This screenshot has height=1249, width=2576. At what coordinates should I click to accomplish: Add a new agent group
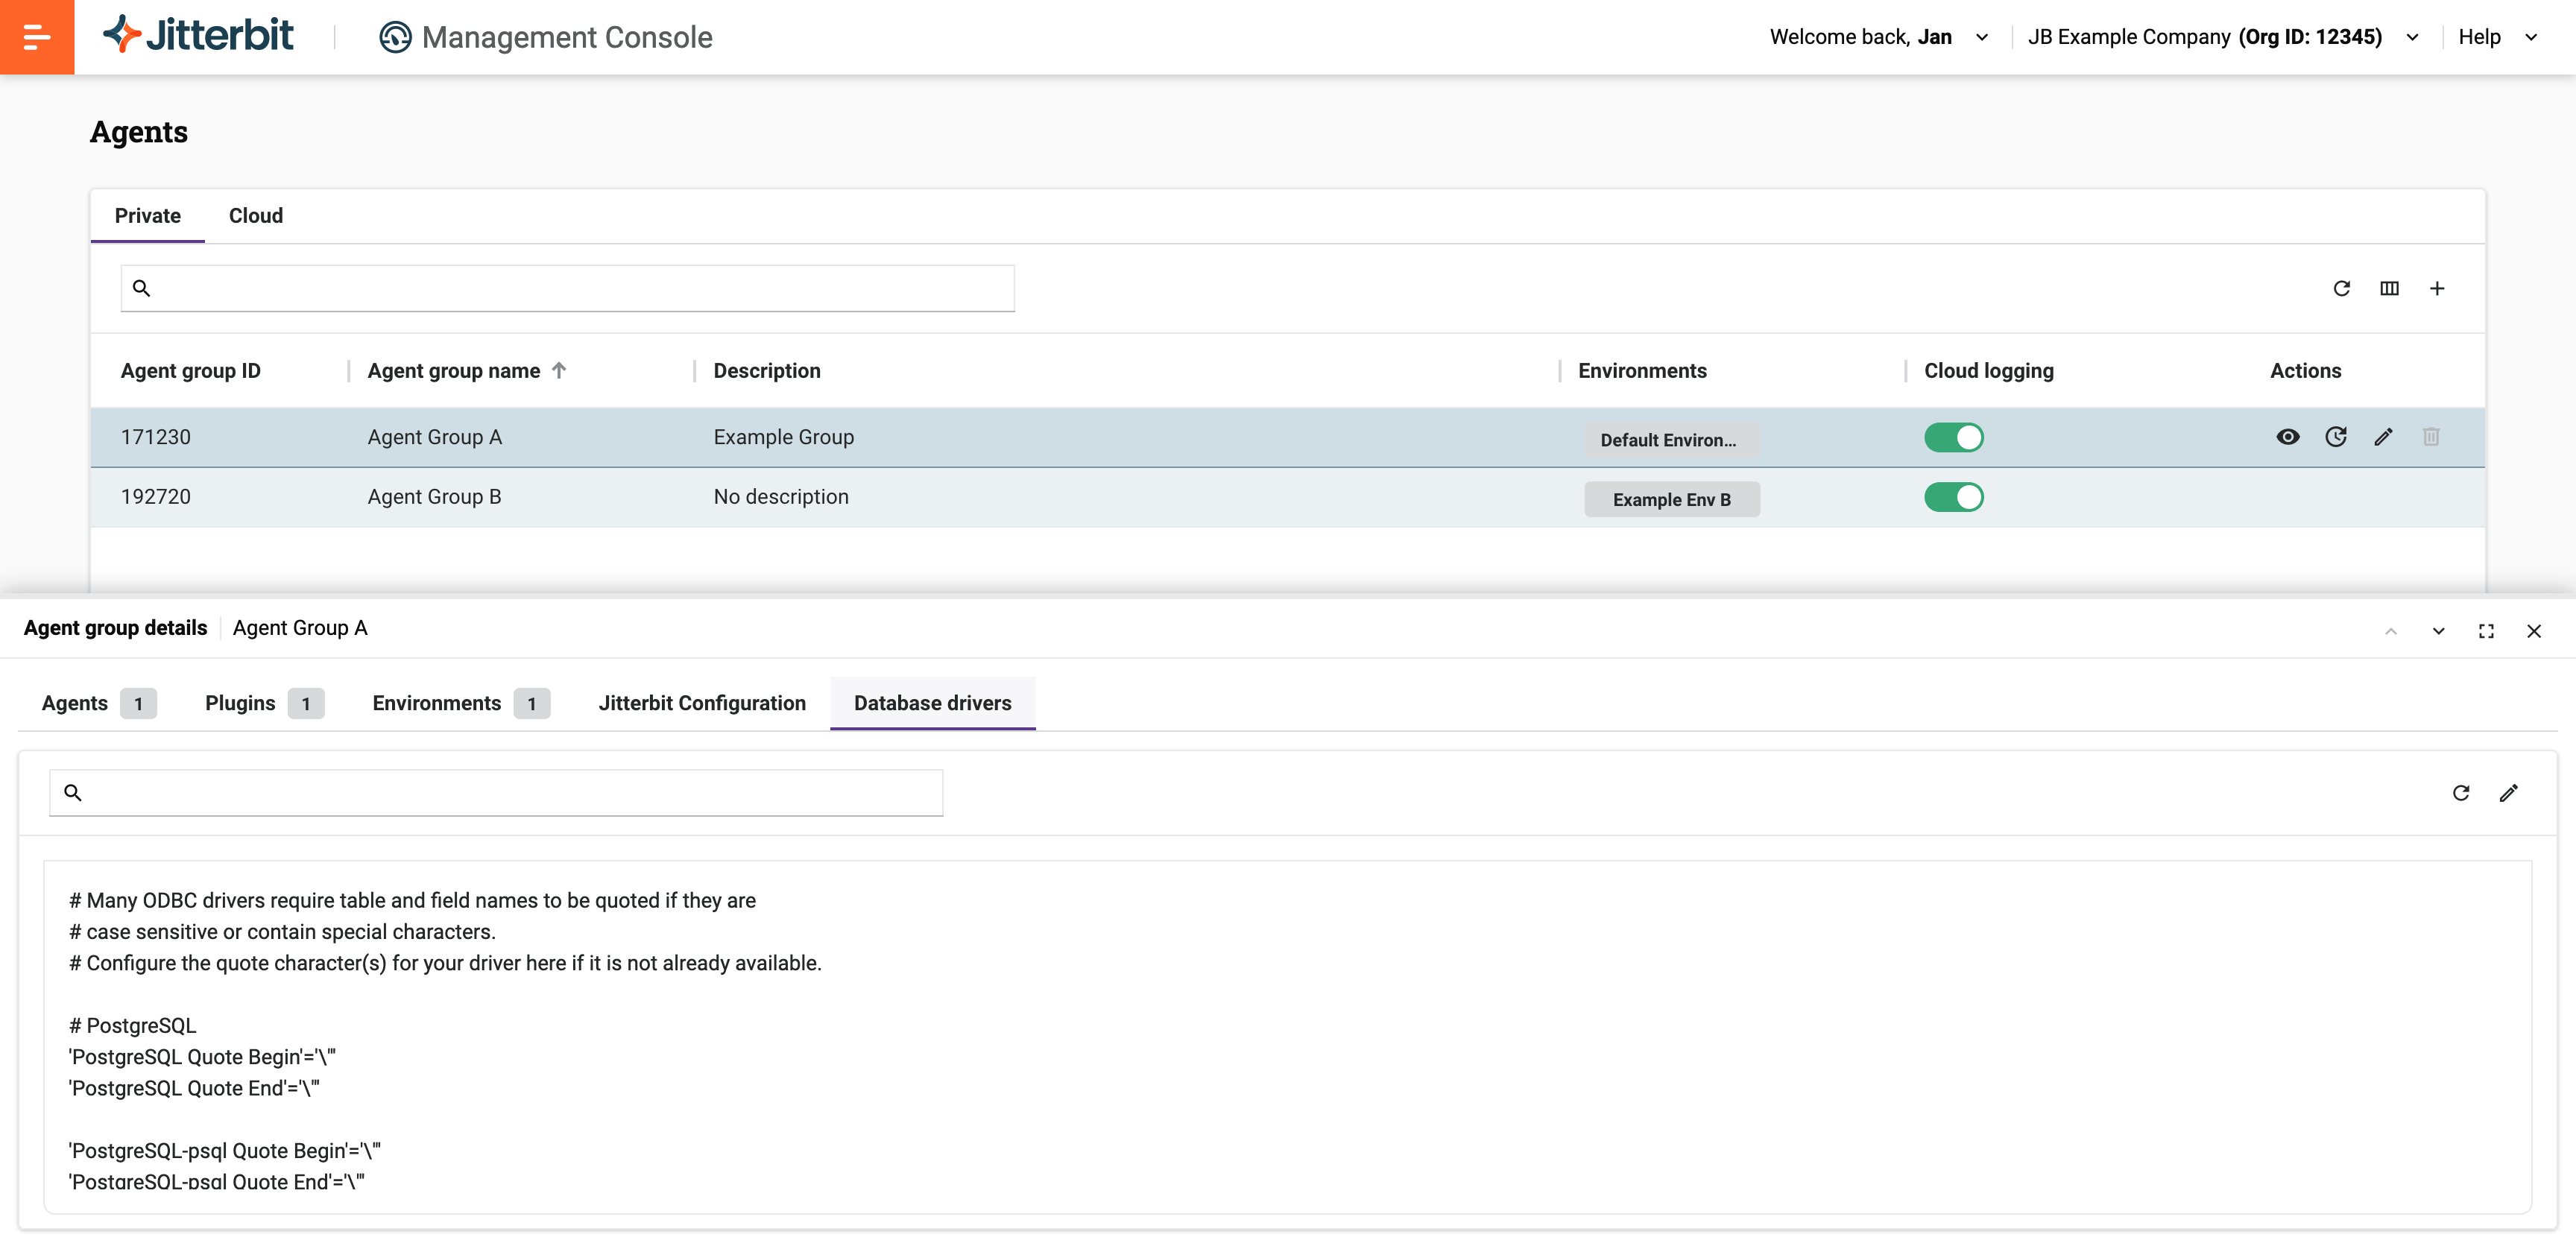pos(2437,288)
